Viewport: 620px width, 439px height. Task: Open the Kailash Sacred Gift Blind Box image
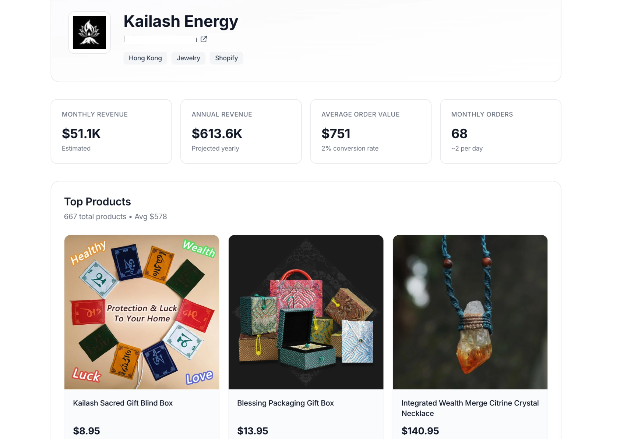point(142,312)
